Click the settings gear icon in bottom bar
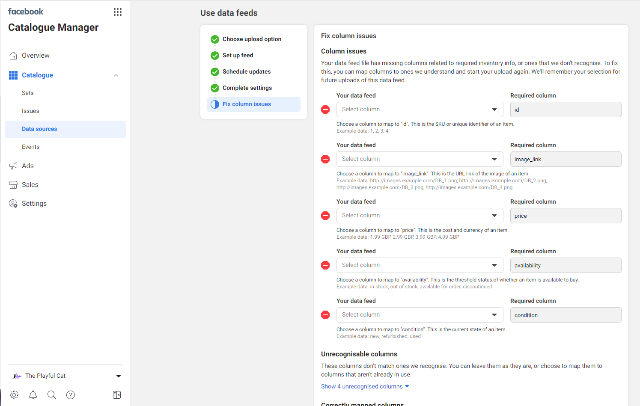 click(14, 395)
